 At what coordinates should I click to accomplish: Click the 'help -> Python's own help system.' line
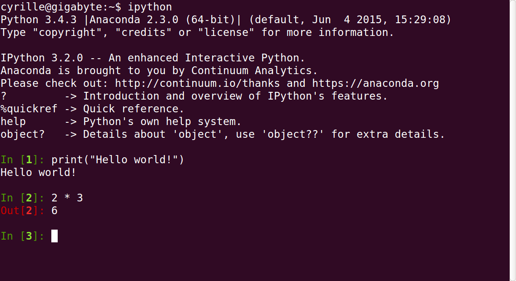(x=121, y=122)
